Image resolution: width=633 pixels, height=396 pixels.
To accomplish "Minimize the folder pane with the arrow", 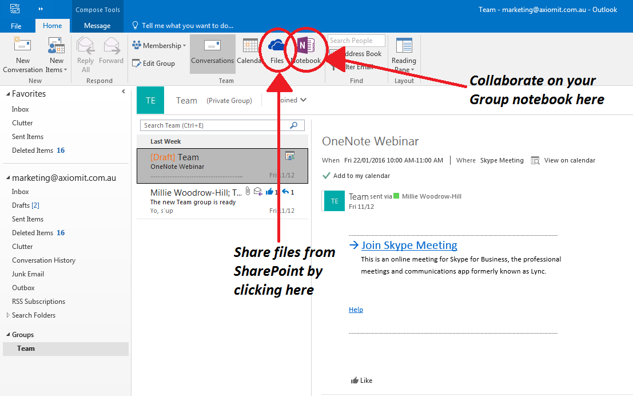I will click(x=124, y=92).
